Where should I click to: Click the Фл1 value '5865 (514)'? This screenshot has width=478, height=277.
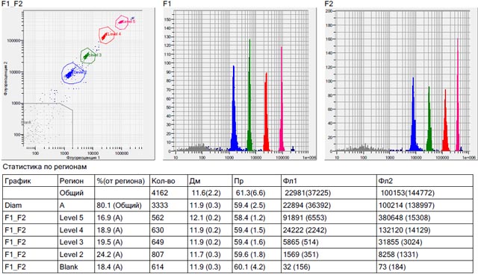coord(300,242)
